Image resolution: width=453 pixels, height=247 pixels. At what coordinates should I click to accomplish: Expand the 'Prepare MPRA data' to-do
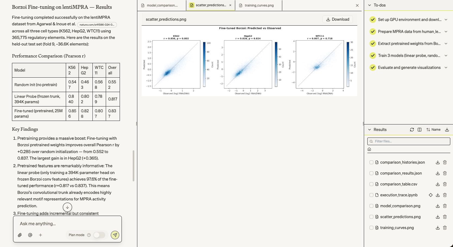point(446,32)
